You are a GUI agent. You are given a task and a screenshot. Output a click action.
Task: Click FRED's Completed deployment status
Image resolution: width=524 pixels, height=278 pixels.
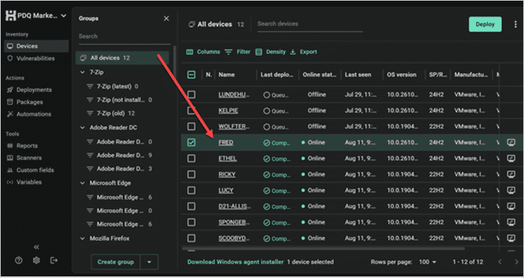click(x=277, y=143)
